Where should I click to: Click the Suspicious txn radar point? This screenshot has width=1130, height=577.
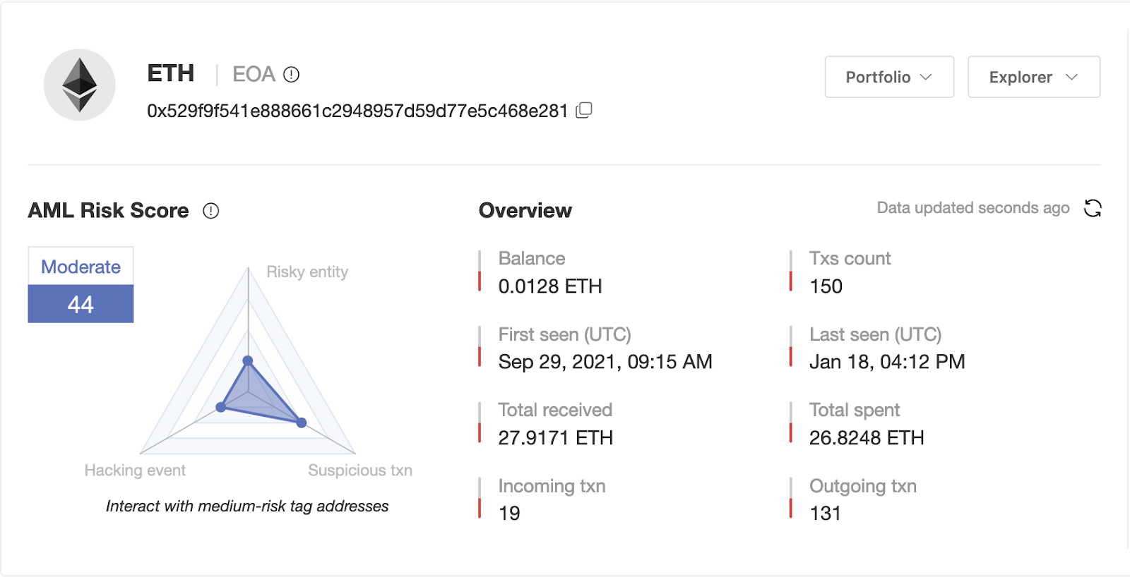pos(302,423)
